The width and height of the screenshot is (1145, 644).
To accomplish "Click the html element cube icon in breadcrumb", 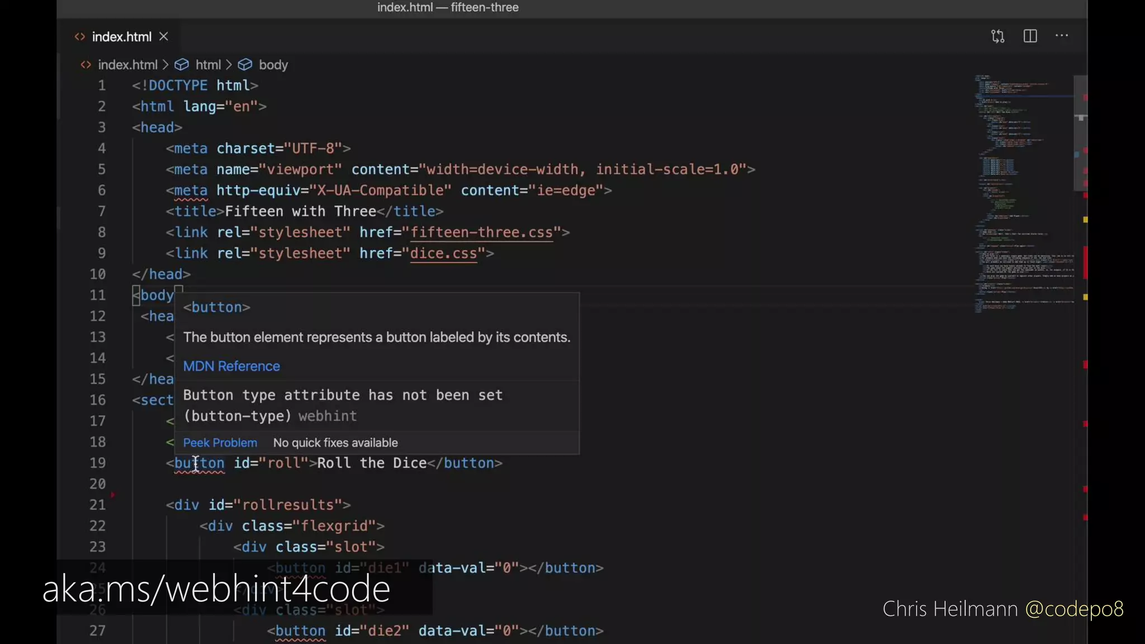I will point(181,65).
